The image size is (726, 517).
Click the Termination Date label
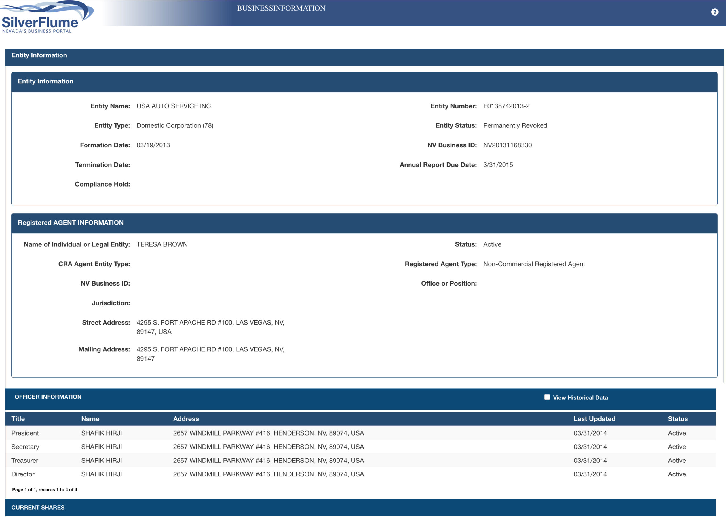point(103,165)
